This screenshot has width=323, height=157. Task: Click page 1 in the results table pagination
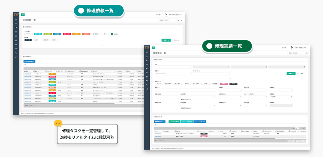tap(297, 141)
